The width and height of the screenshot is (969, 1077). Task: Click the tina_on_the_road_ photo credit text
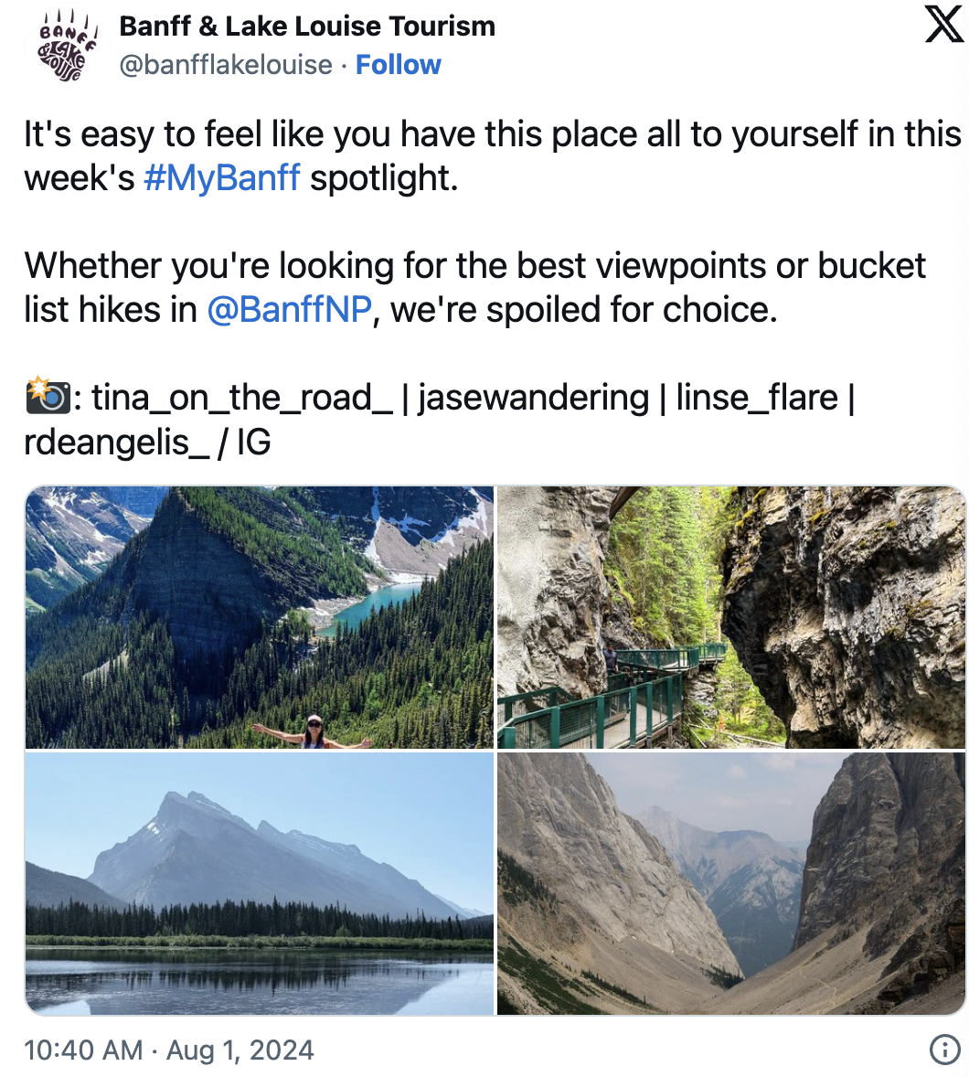pos(241,398)
